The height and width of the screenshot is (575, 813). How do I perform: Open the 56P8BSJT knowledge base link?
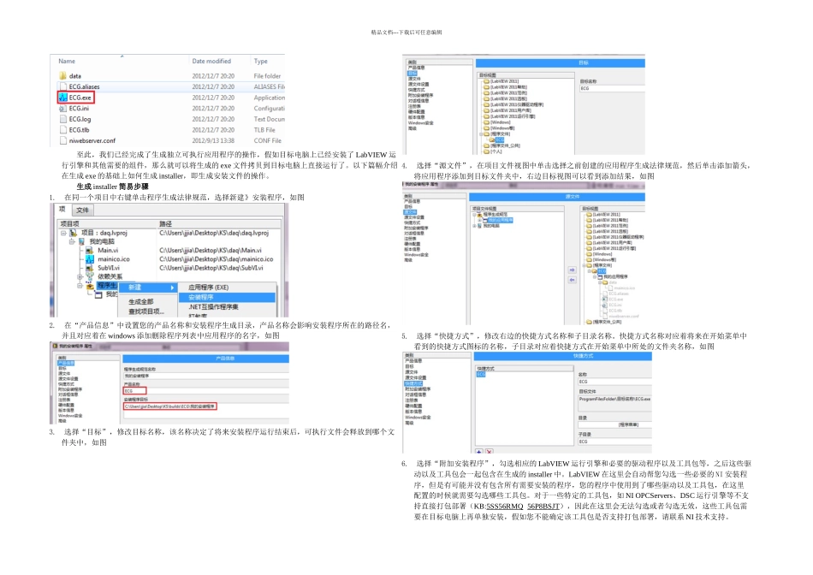click(x=543, y=506)
